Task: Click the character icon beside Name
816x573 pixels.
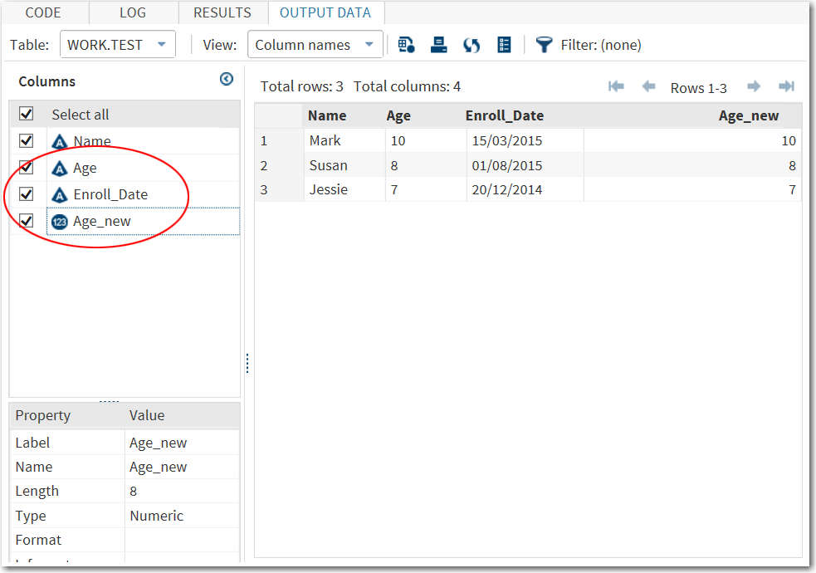Action: click(x=59, y=141)
